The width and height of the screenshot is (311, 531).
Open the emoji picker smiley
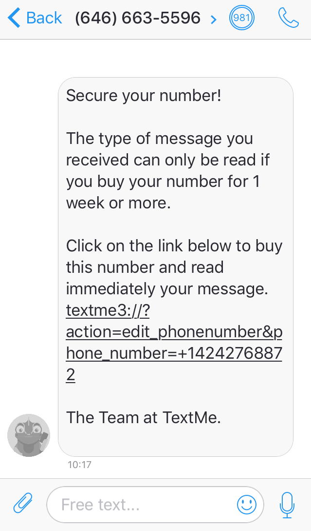(247, 504)
